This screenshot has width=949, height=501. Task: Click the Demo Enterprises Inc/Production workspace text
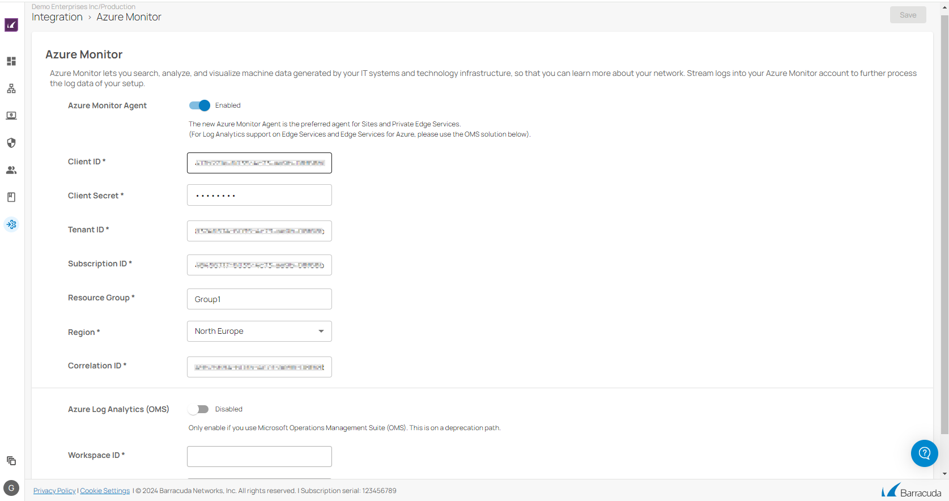point(83,7)
